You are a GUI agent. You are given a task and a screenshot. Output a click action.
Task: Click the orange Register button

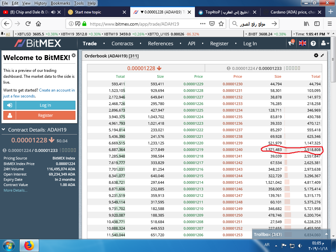(x=39, y=115)
